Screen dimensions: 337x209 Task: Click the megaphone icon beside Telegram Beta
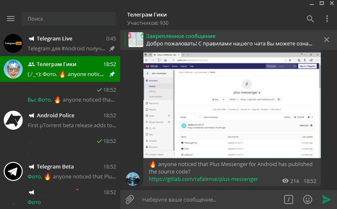coord(31,166)
